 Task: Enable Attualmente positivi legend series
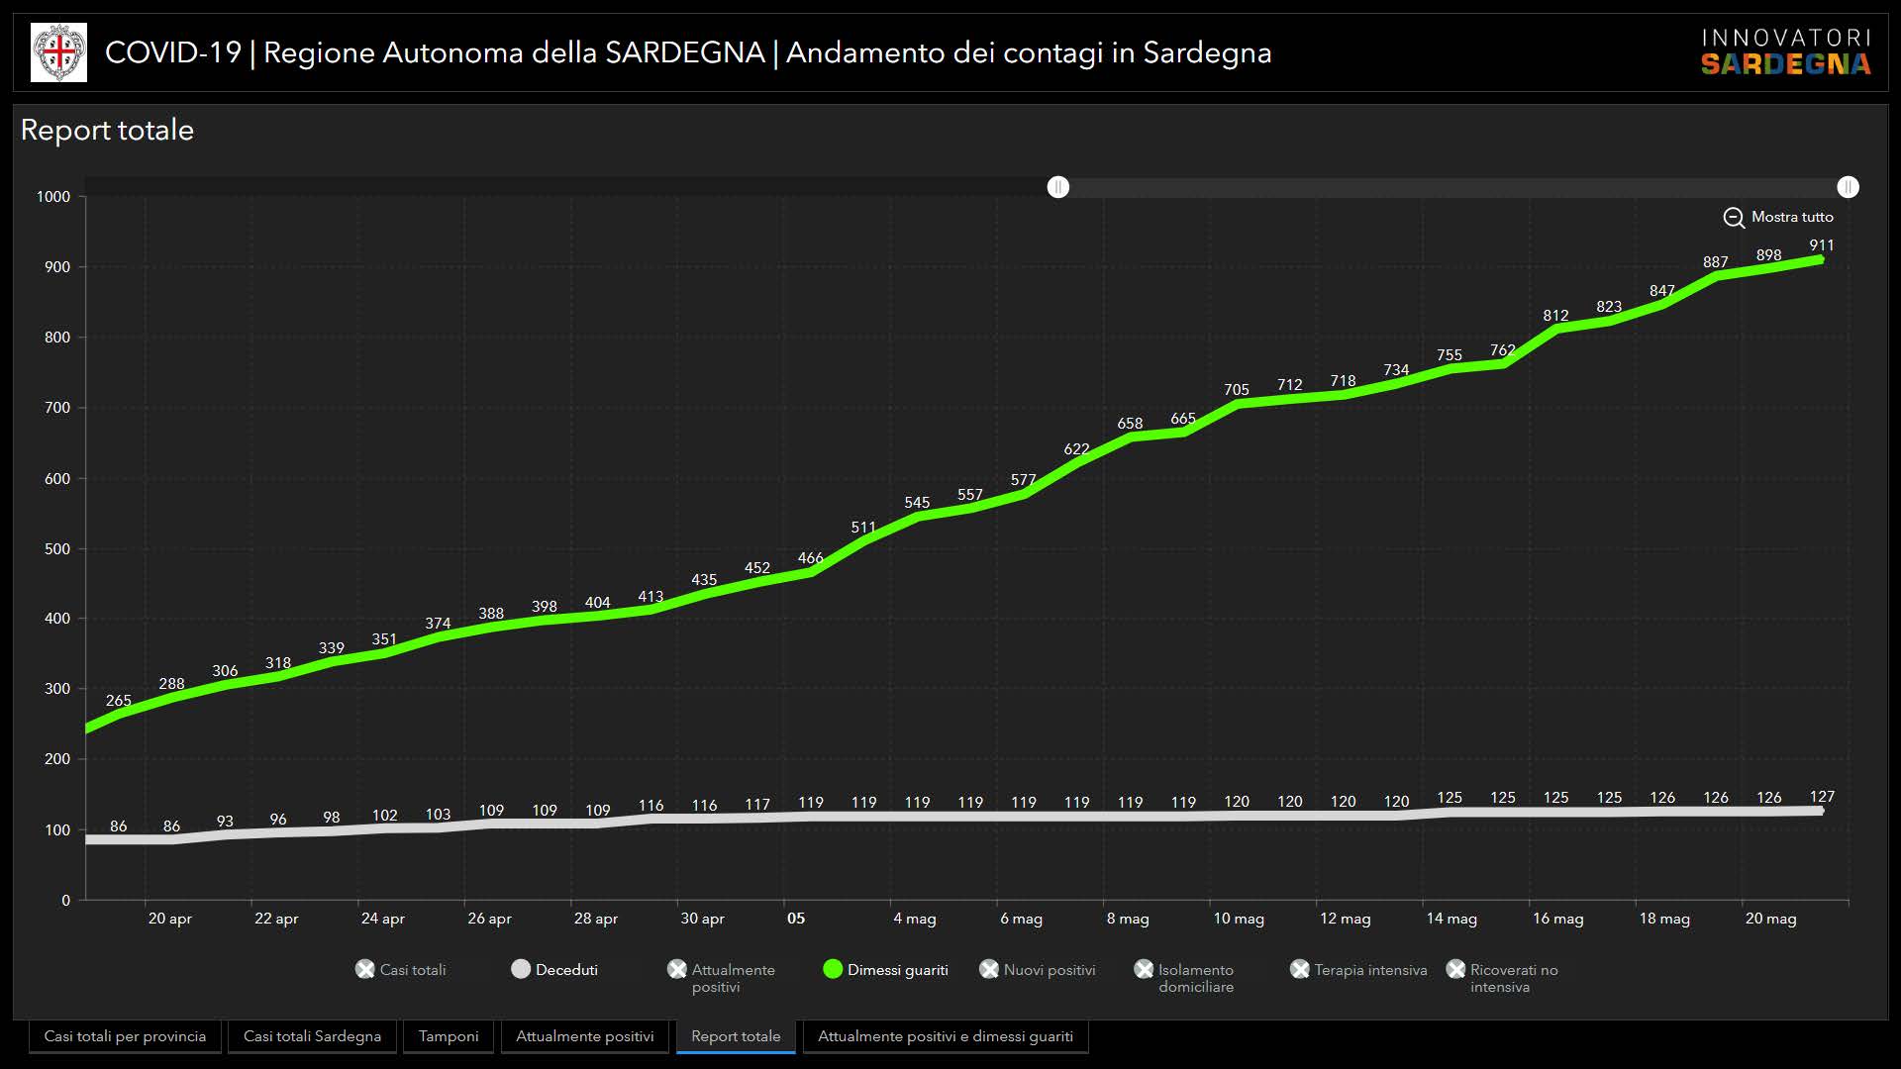(677, 969)
